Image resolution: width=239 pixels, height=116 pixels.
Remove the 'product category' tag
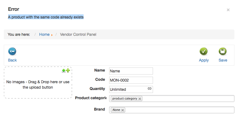140,99
